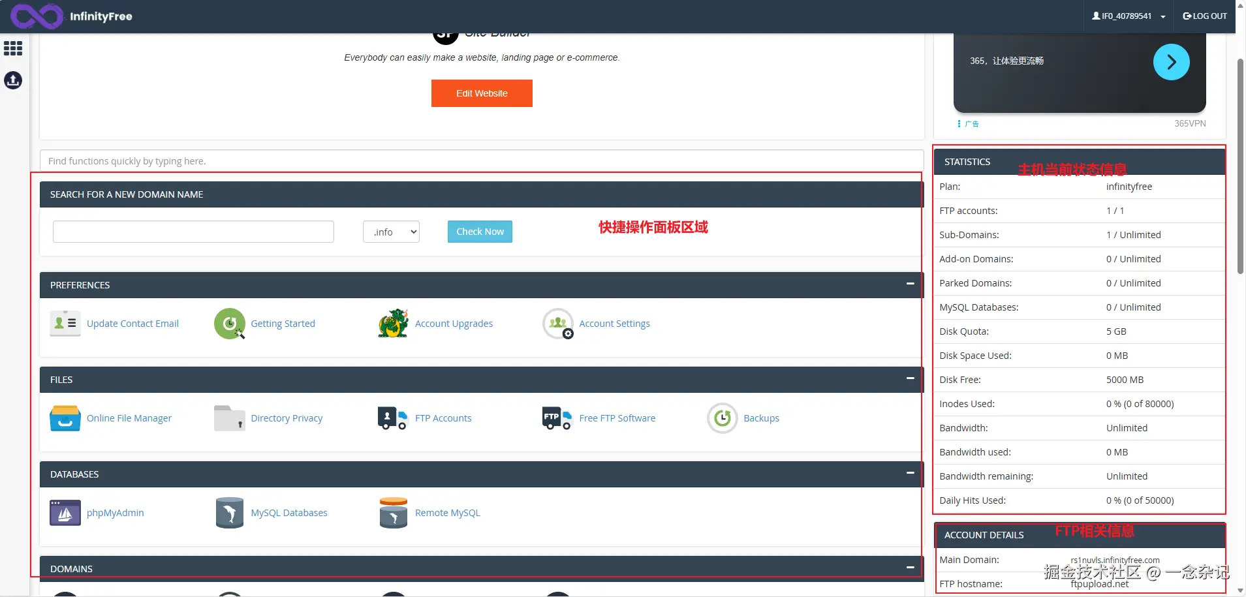
Task: Click the Daily Hits Used value
Action: (x=1140, y=500)
